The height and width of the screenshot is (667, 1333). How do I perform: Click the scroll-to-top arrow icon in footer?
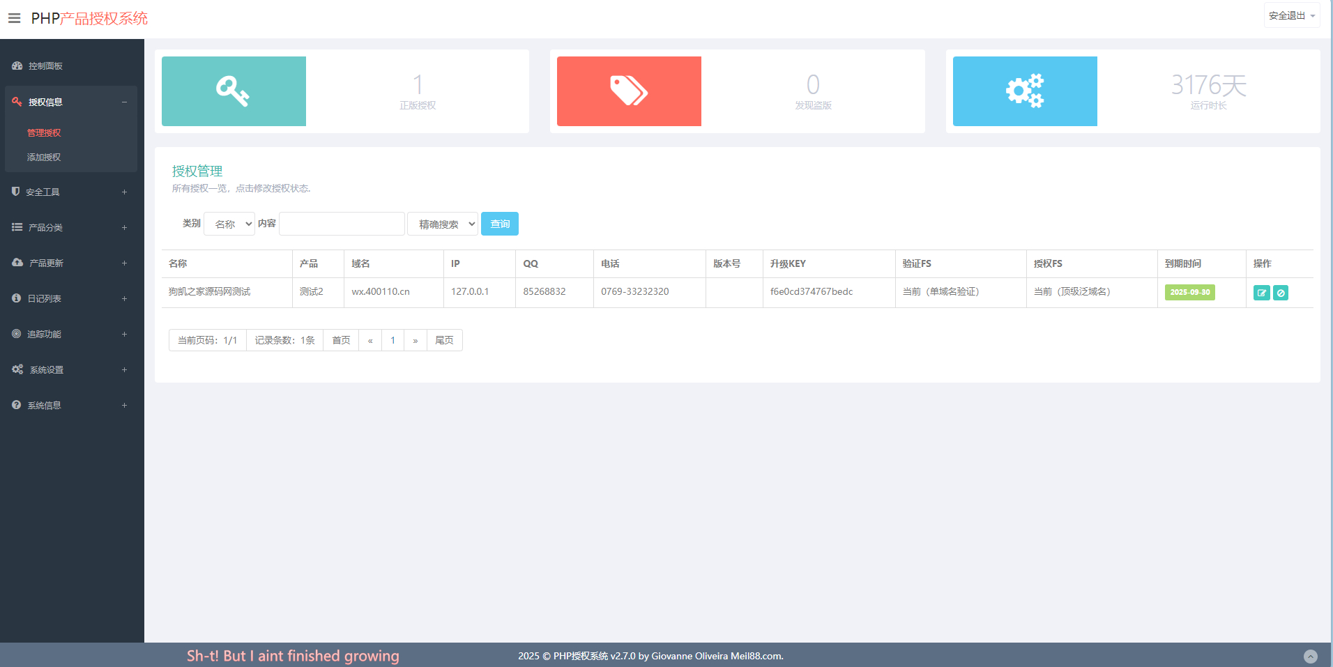click(1311, 656)
